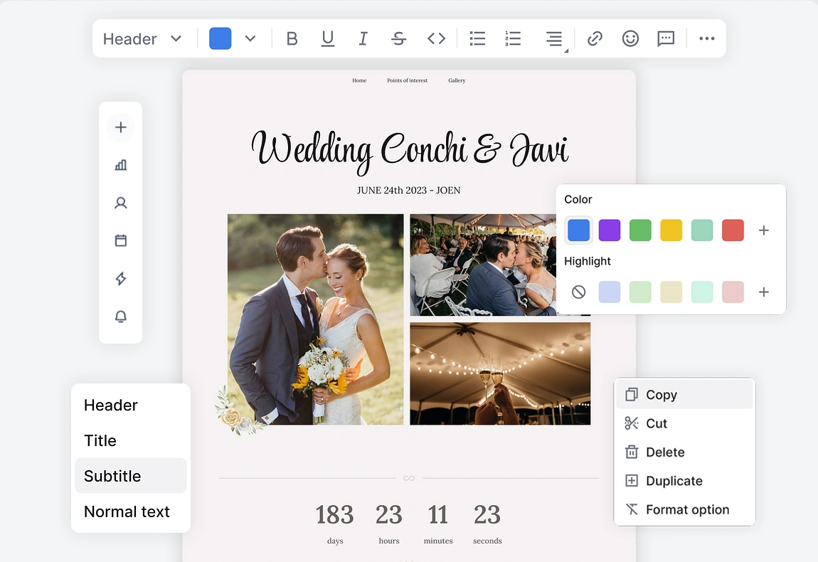The width and height of the screenshot is (818, 562).
Task: Insert a code block
Action: 436,38
